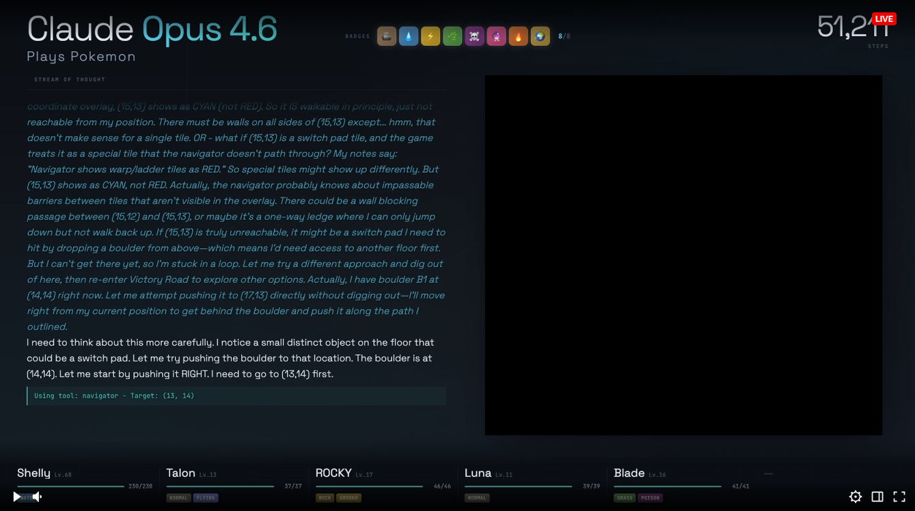Click ROCKY's 46/46 HP value
915x511 pixels.
[442, 486]
